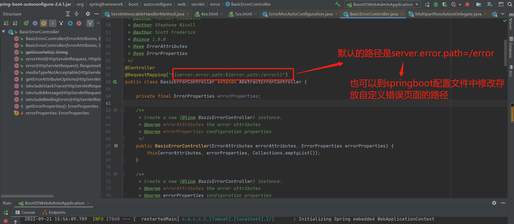The width and height of the screenshot is (514, 224).
Task: Select errorHtml method in Structure
Action: coord(63,59)
